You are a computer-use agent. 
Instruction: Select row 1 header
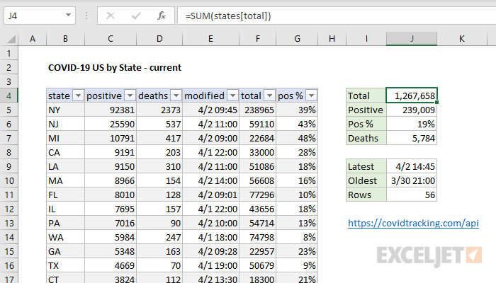point(9,53)
